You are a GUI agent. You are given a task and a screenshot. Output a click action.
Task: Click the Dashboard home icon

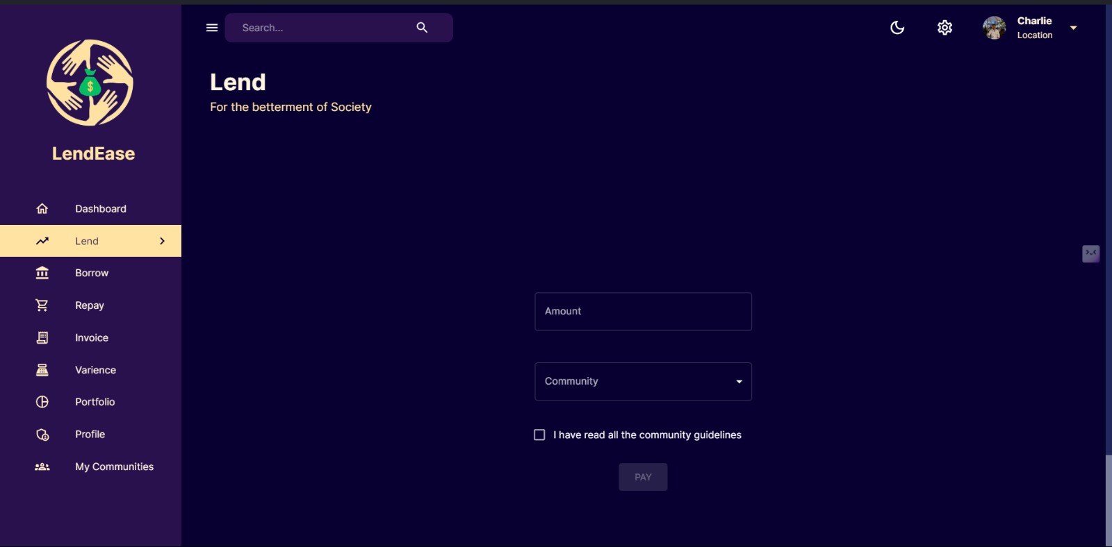42,208
